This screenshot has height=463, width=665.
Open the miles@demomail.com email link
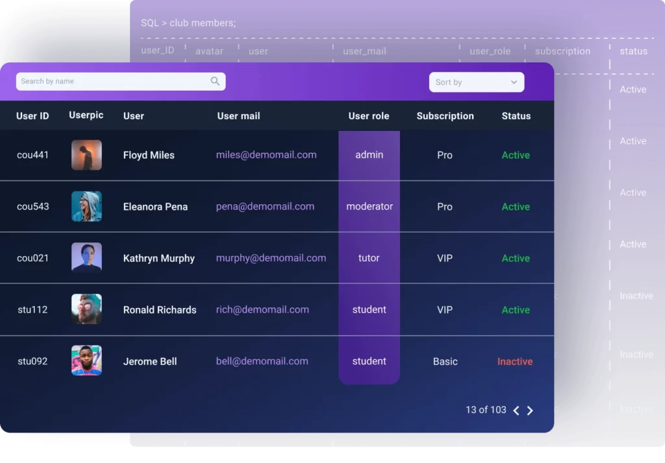[x=266, y=155]
